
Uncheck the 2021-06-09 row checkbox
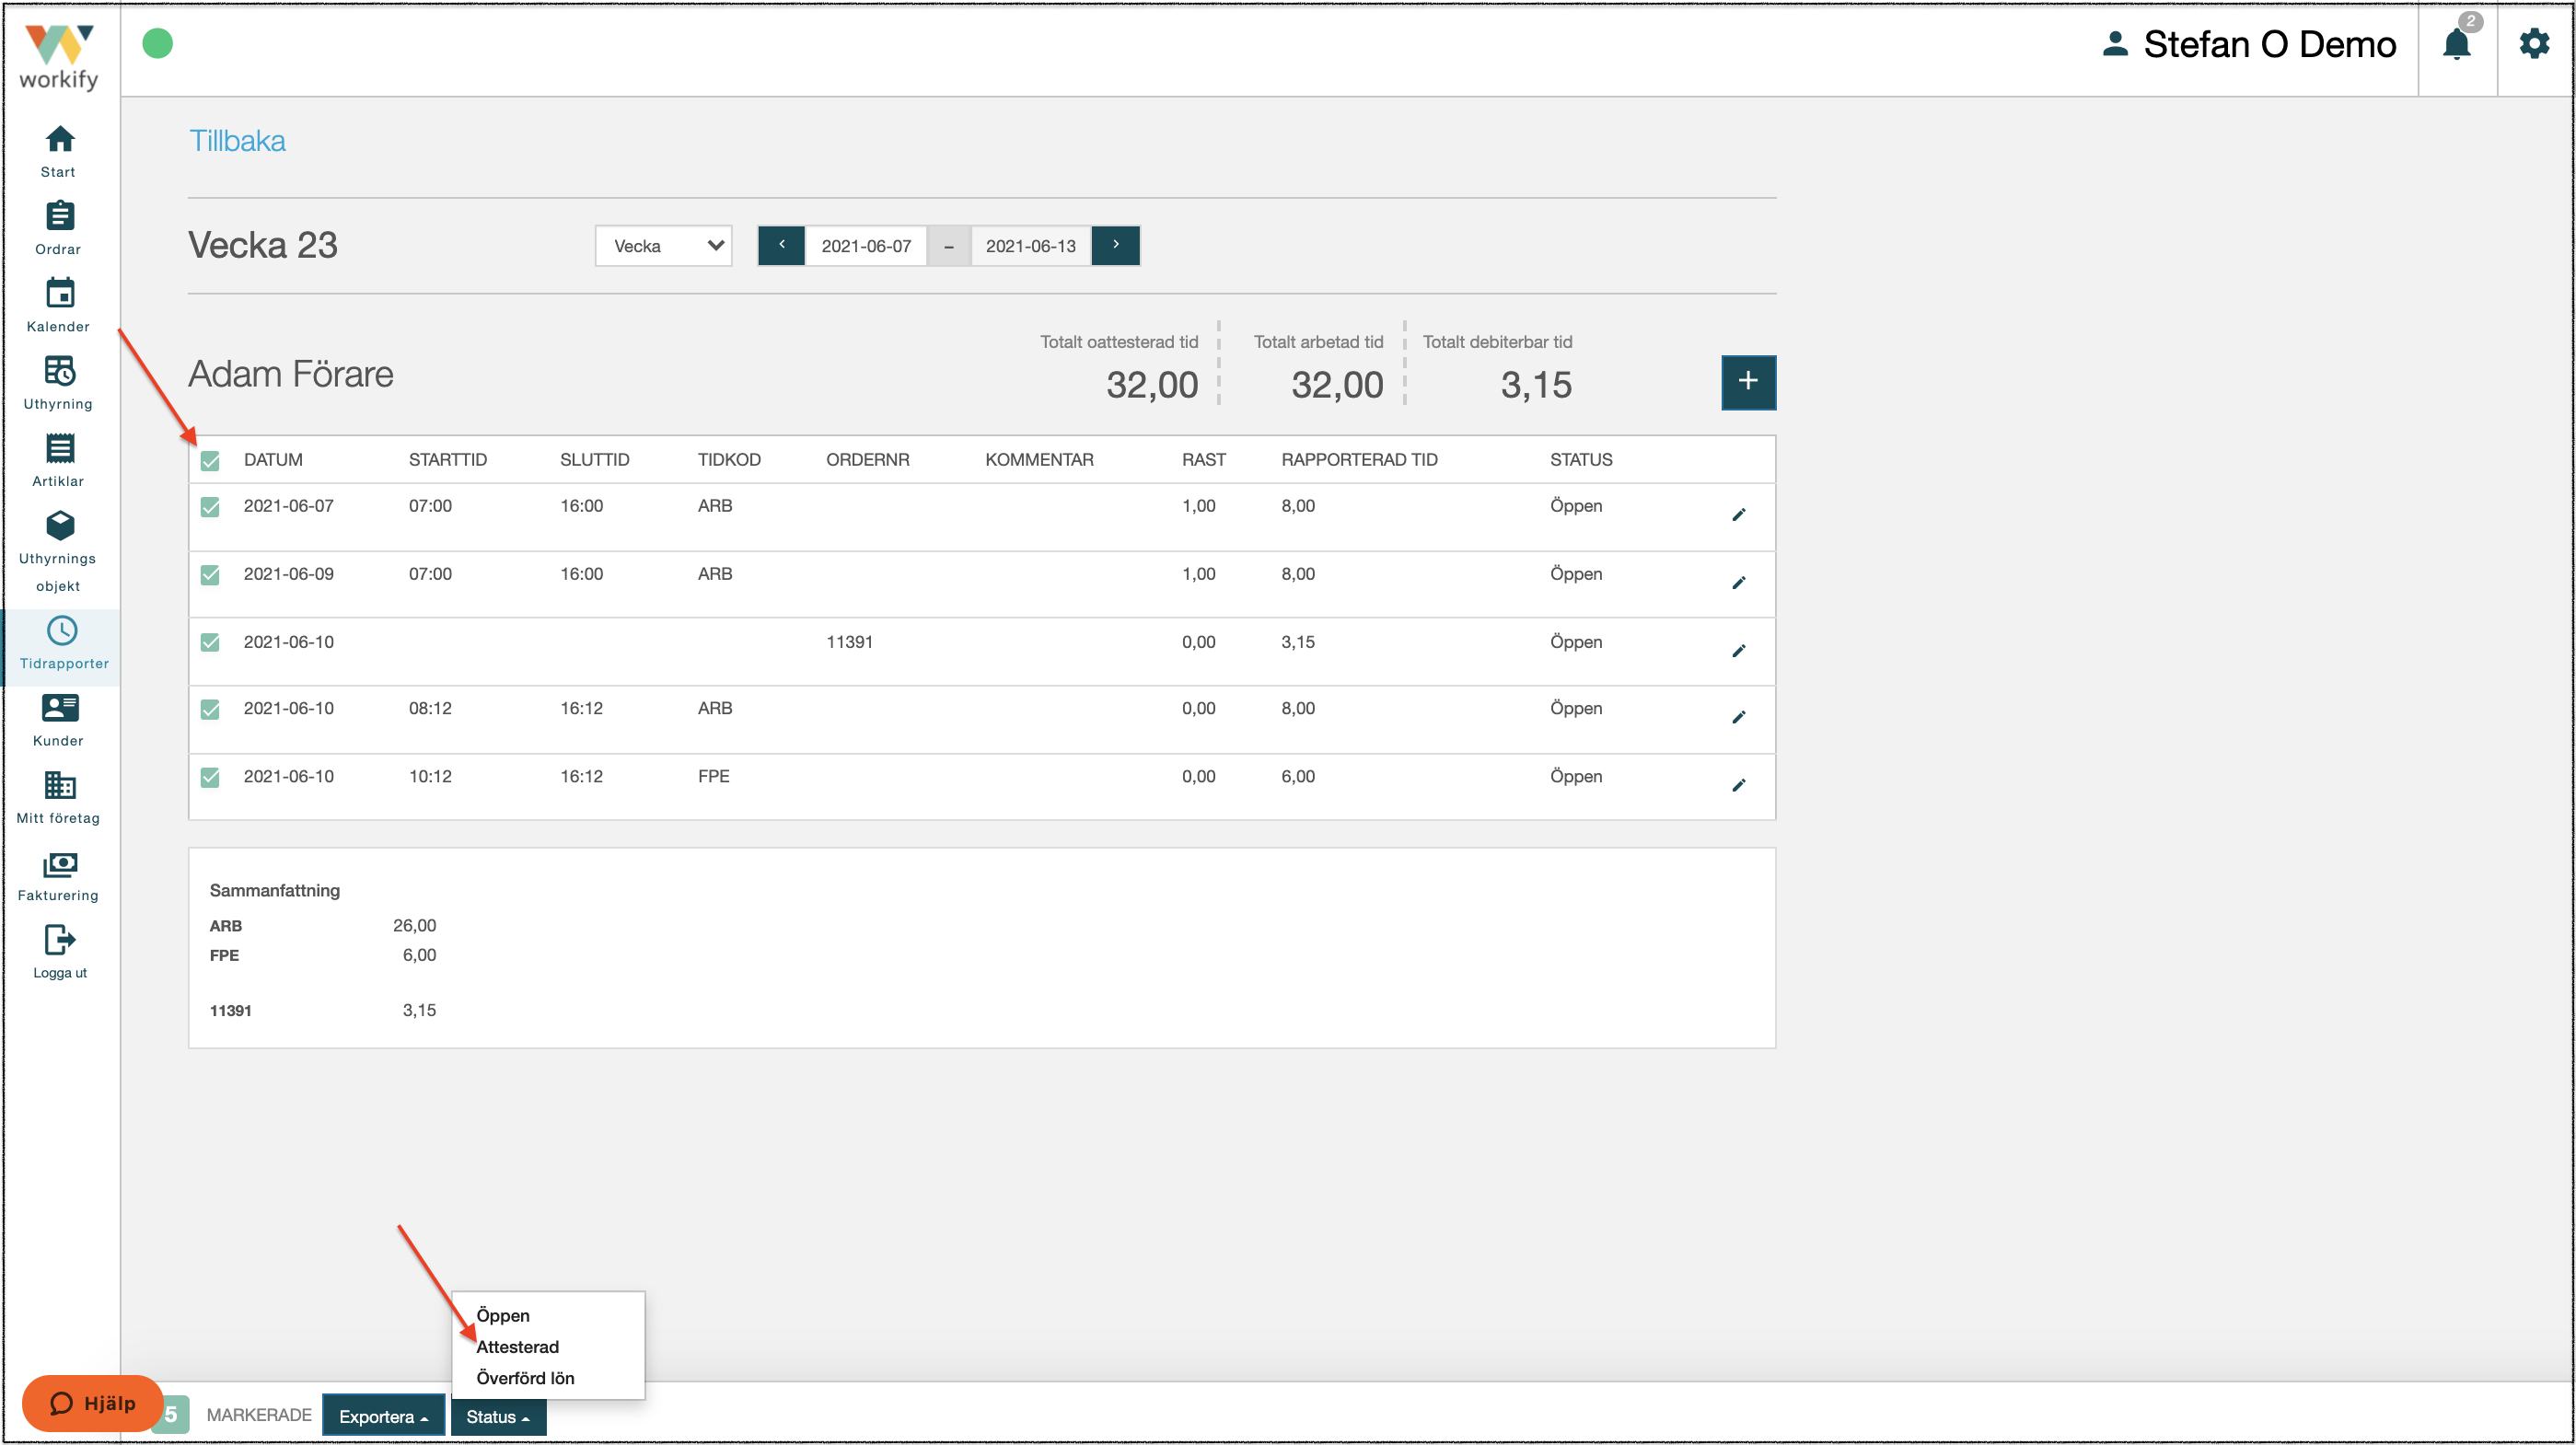point(210,574)
